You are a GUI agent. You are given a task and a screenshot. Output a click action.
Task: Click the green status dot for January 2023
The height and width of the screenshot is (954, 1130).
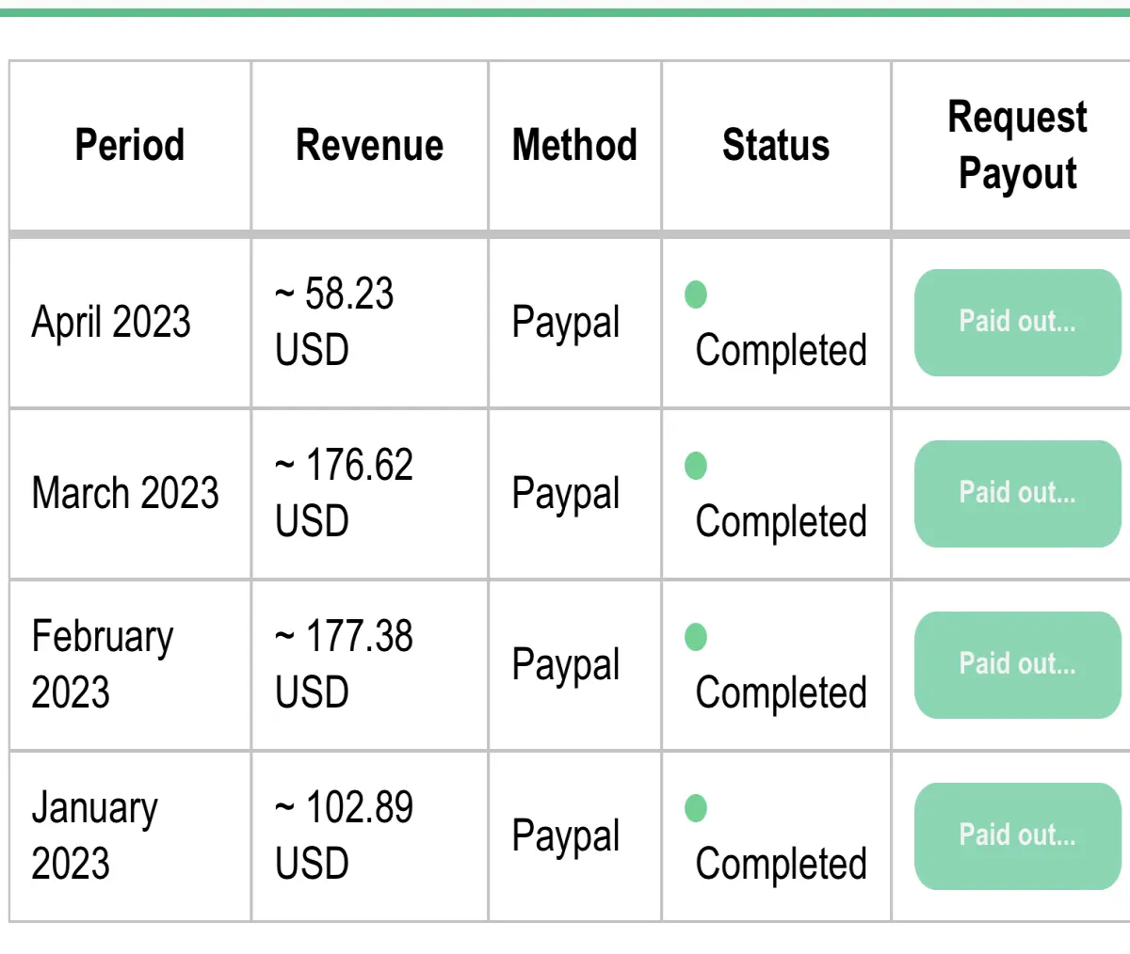pyautogui.click(x=696, y=808)
